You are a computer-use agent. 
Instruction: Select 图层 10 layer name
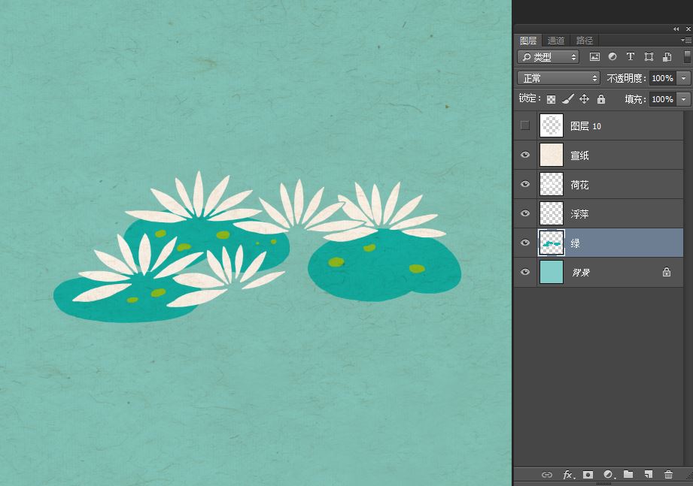pyautogui.click(x=585, y=126)
